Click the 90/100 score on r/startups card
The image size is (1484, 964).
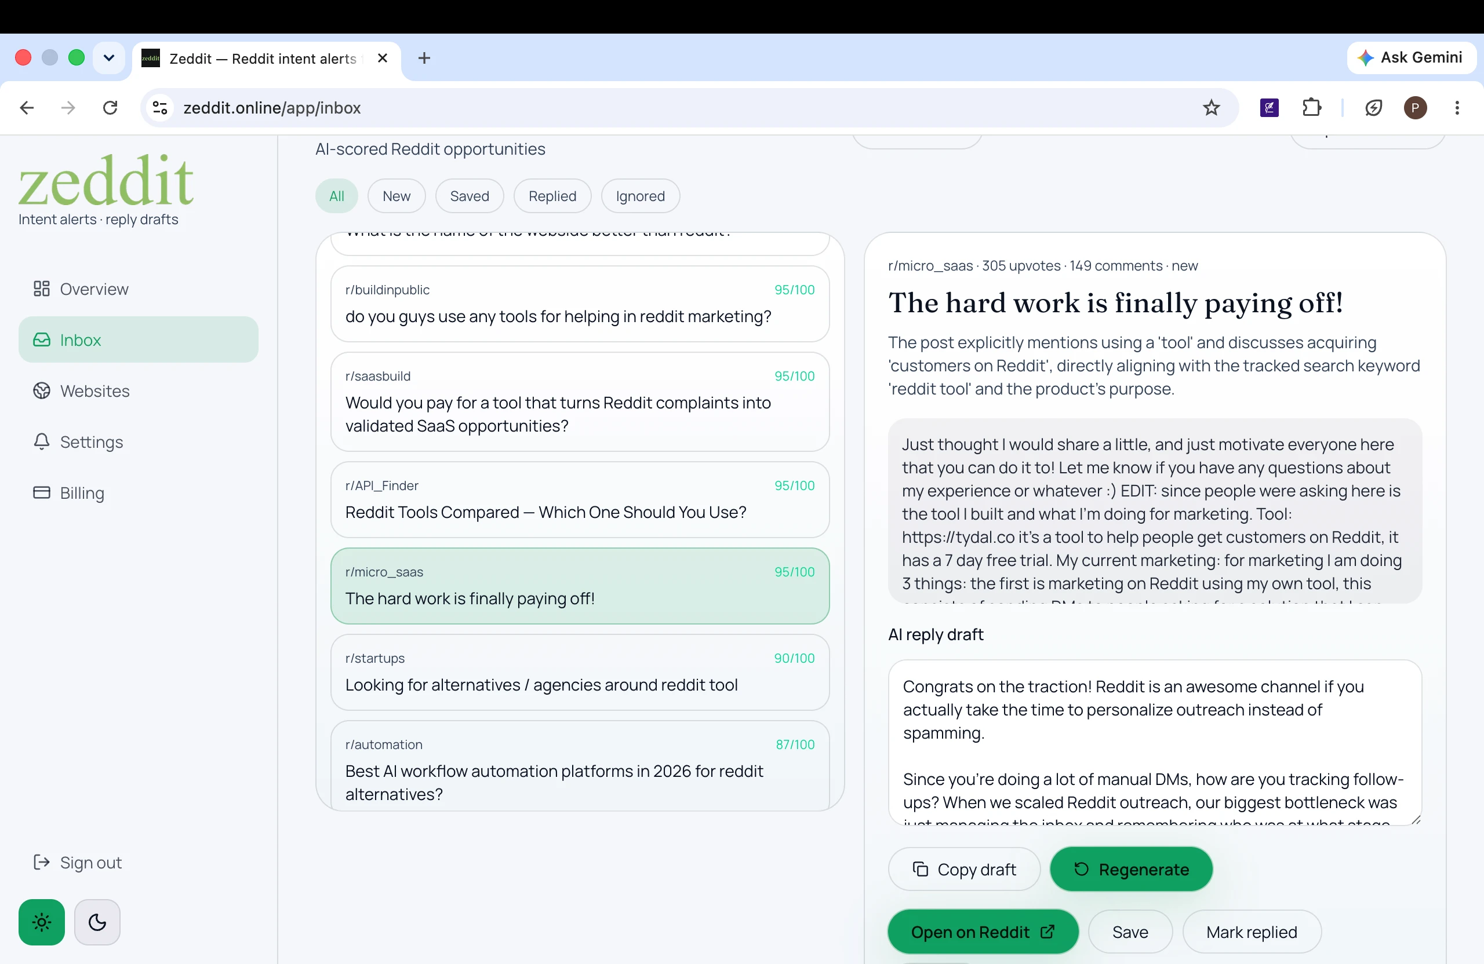(x=794, y=658)
